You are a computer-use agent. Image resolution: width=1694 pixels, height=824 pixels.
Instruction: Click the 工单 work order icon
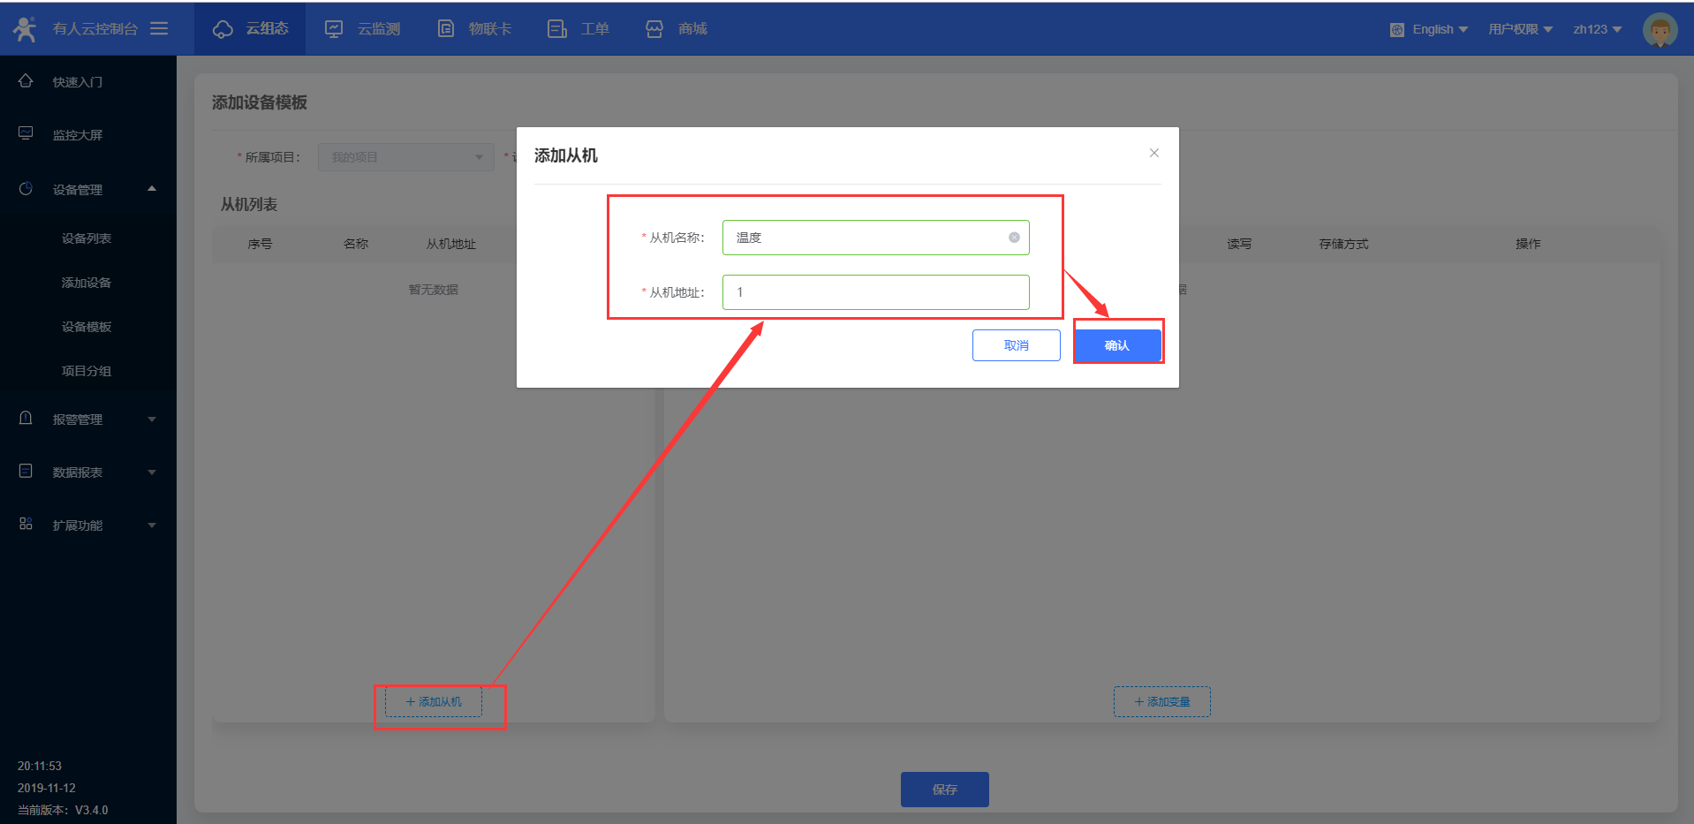pyautogui.click(x=556, y=29)
